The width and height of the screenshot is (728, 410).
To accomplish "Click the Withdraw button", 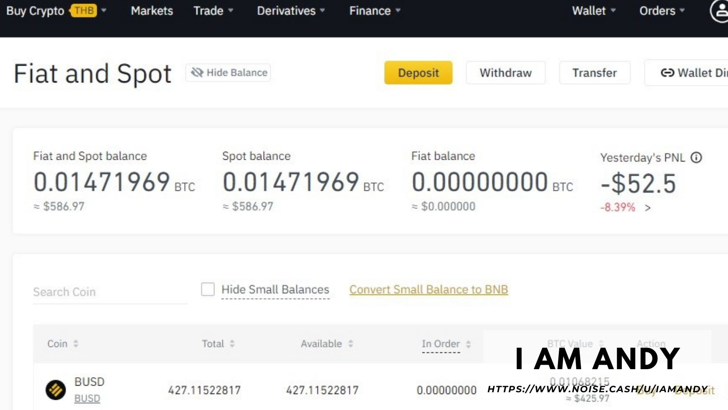I will [506, 73].
